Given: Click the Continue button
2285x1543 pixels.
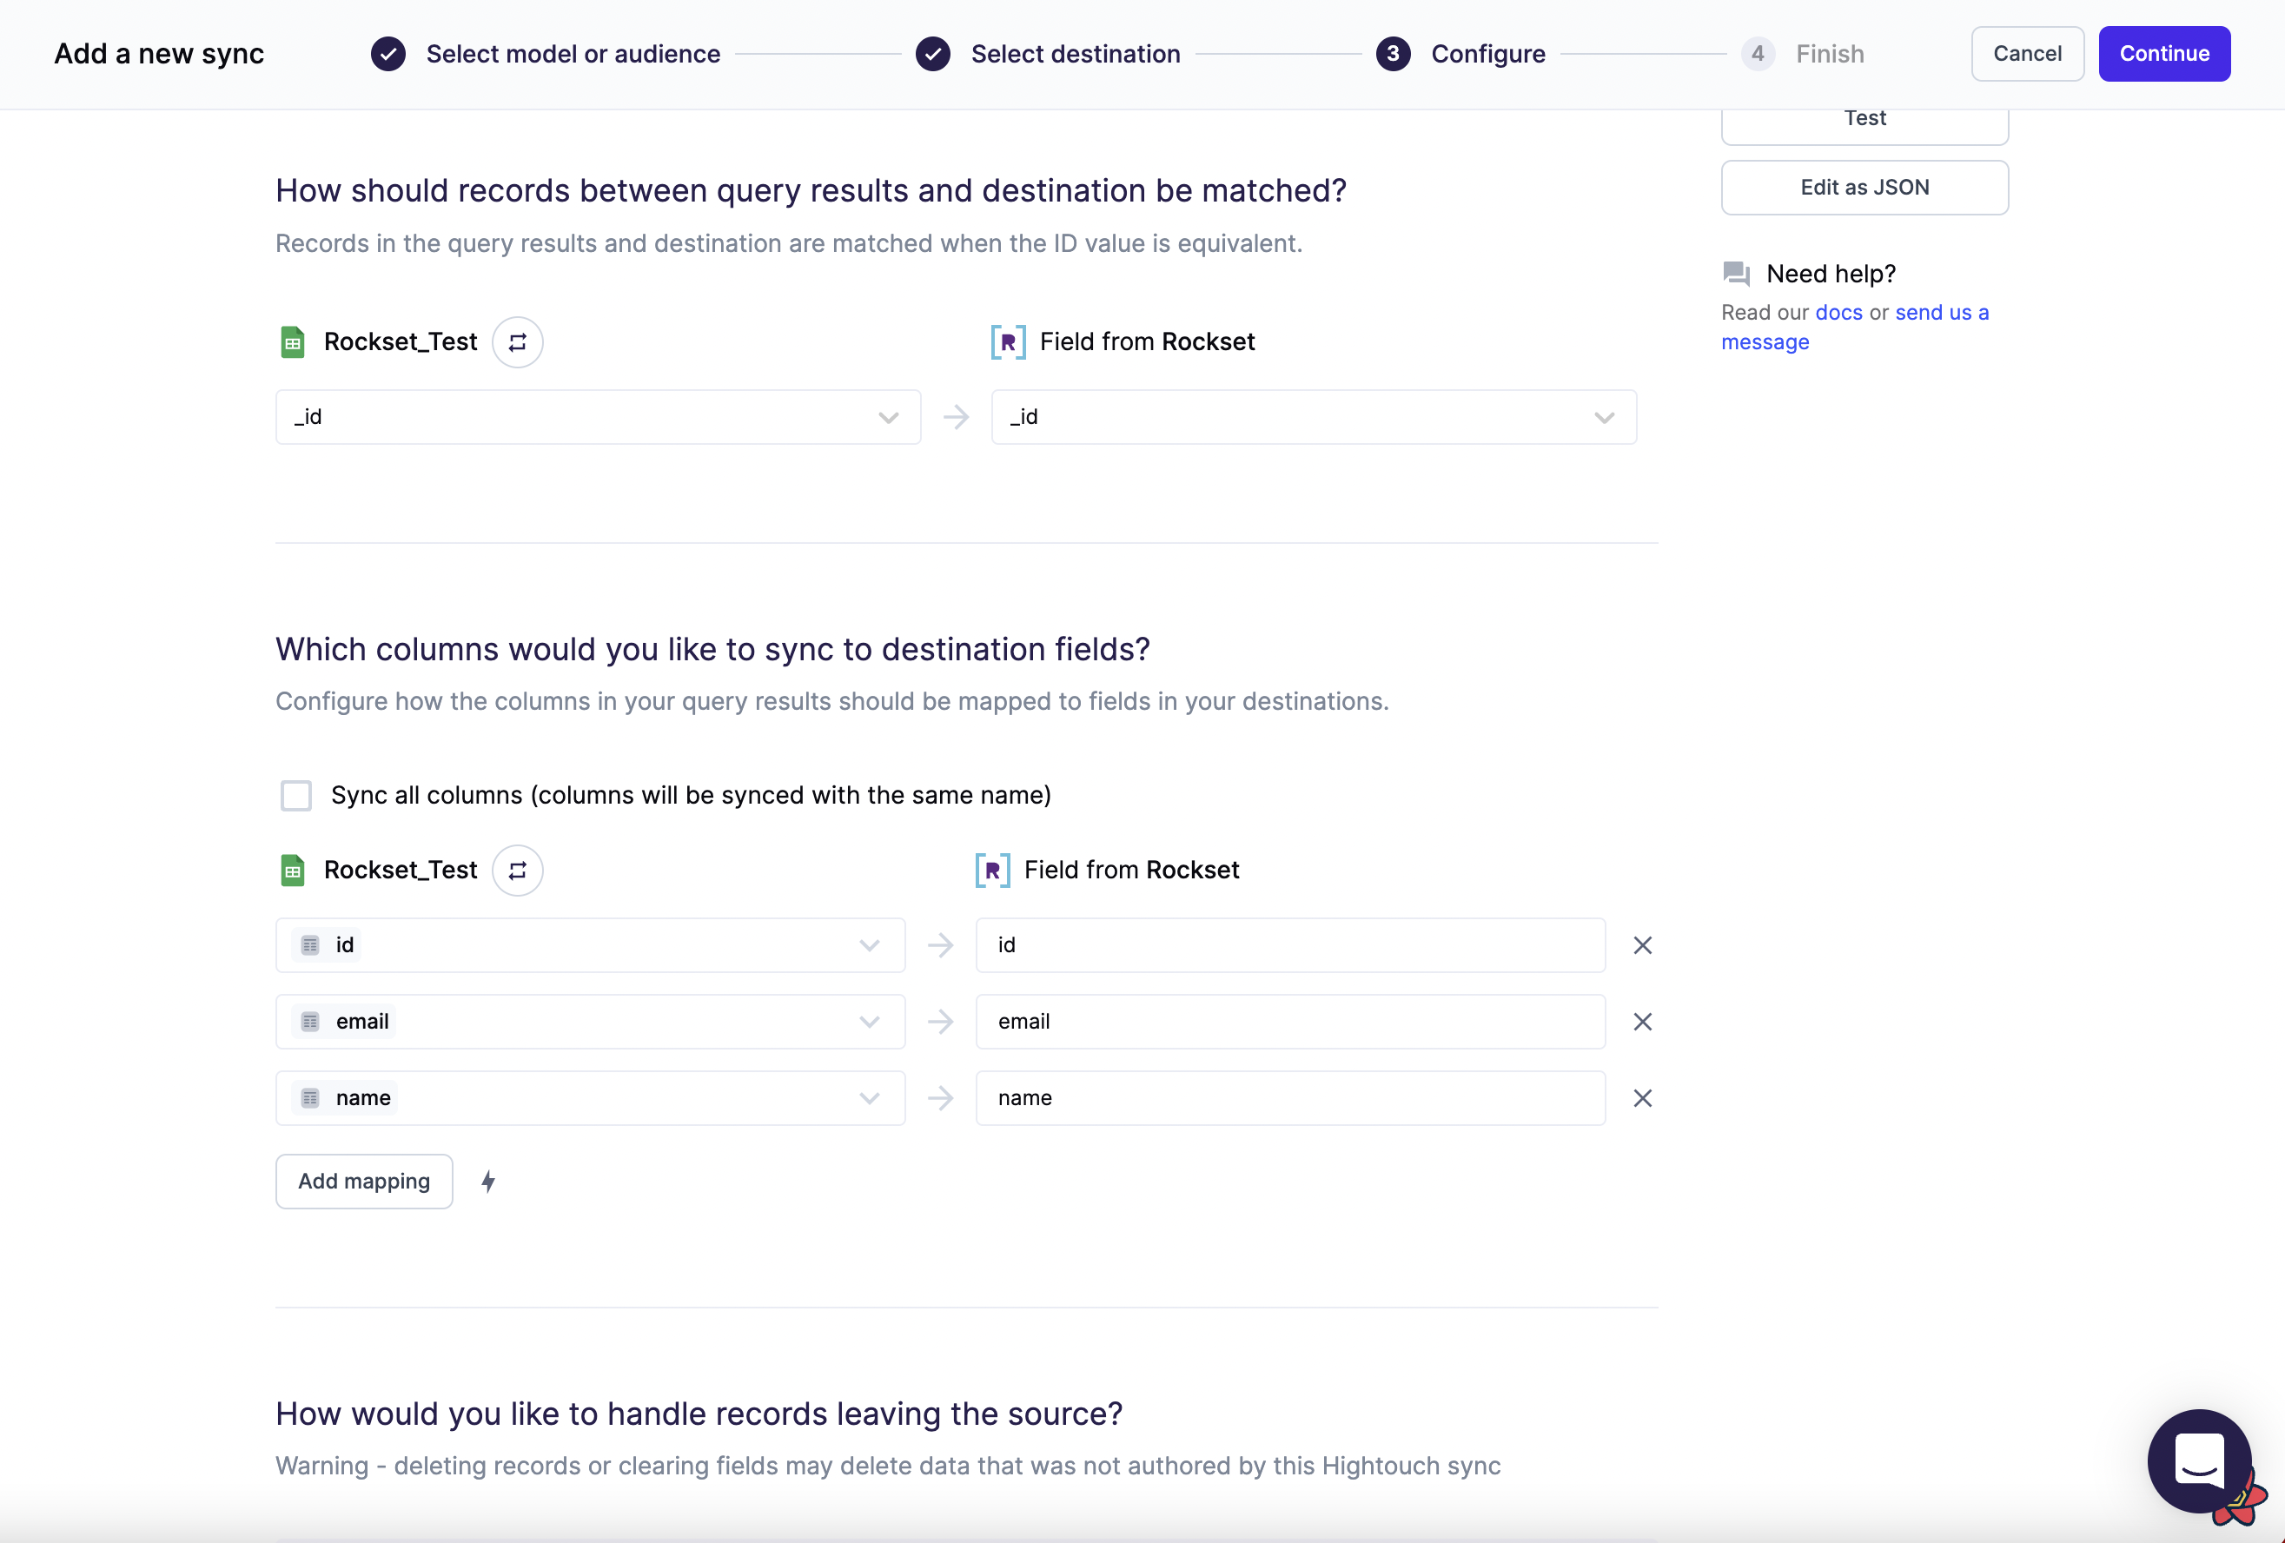Looking at the screenshot, I should (2164, 54).
